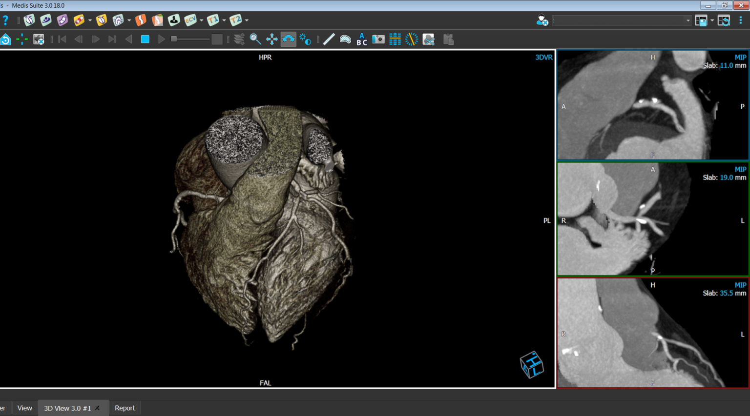Screen dimensions: 750x416
Task: Switch to the Report tab
Action: (x=125, y=408)
